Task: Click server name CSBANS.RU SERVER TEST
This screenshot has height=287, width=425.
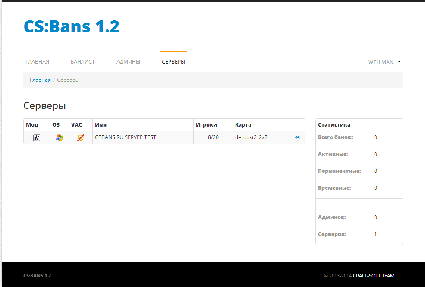Action: point(126,137)
